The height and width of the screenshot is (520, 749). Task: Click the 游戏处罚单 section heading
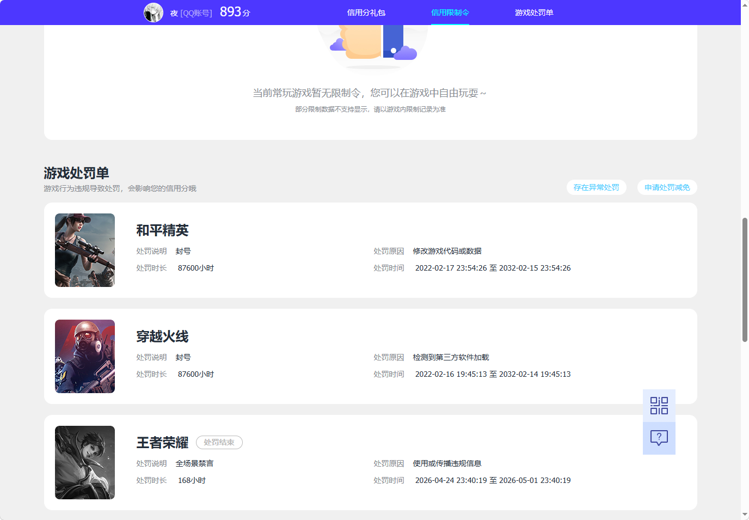[76, 173]
